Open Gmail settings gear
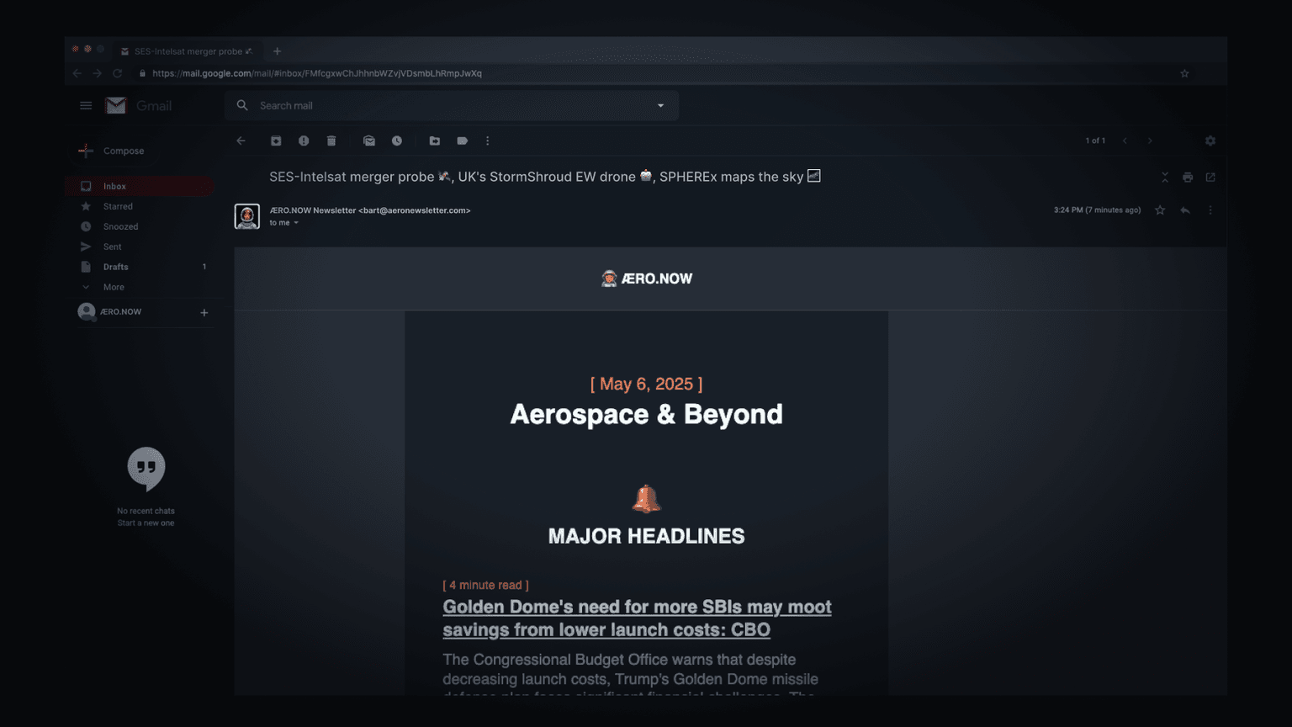Screen dimensions: 1292x727 1210,141
